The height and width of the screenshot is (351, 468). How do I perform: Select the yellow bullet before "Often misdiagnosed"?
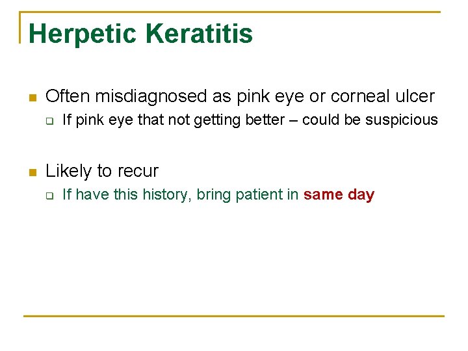tap(33, 97)
